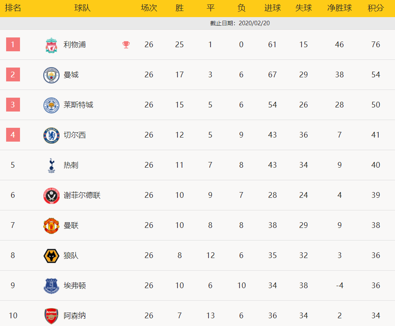Click the Sheffield United crest
The width and height of the screenshot is (395, 326).
tap(51, 195)
